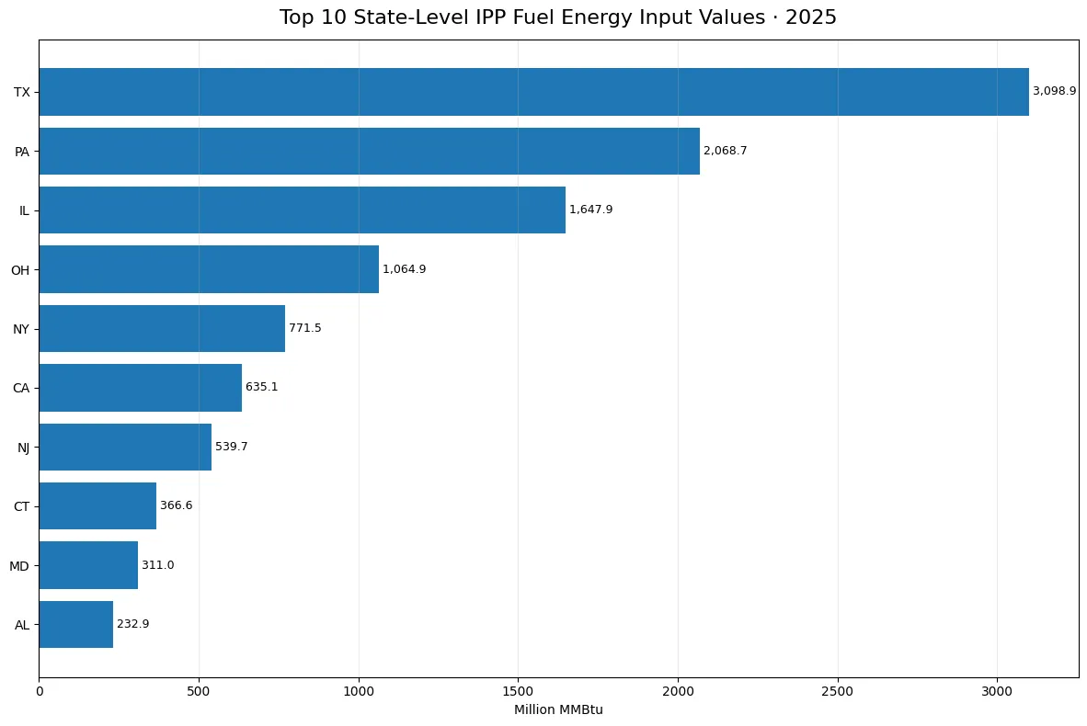Image resolution: width=1087 pixels, height=726 pixels.
Task: Select the PA state label
Action: coord(22,152)
